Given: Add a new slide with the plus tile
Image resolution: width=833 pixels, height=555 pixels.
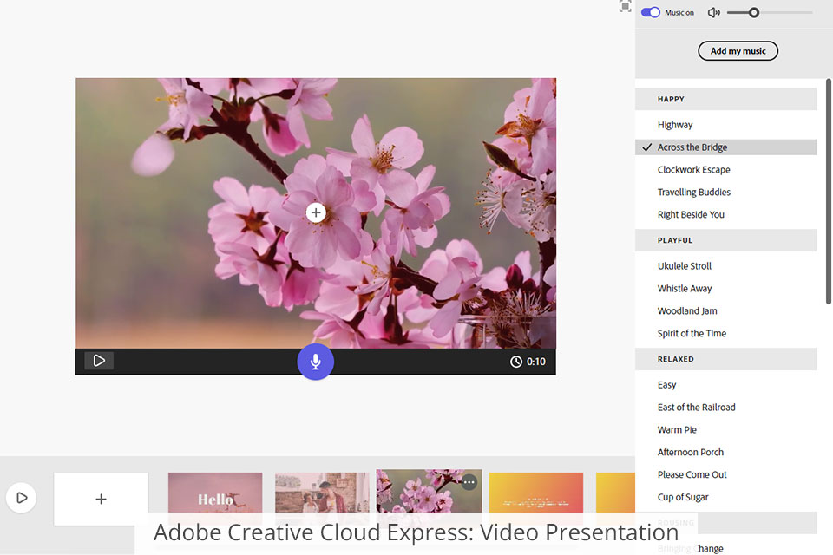Looking at the screenshot, I should (101, 499).
